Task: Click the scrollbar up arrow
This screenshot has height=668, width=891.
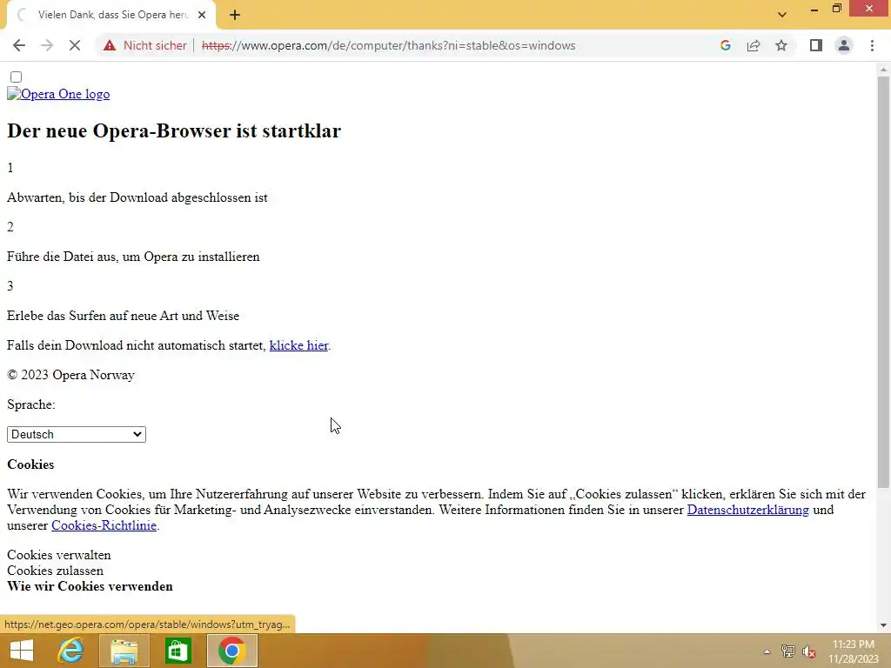Action: (x=883, y=70)
